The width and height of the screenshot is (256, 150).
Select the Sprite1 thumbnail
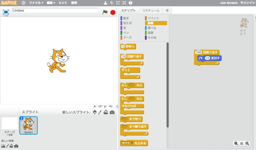pyautogui.click(x=28, y=125)
